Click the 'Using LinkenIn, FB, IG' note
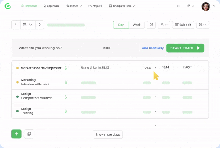 [95, 67]
